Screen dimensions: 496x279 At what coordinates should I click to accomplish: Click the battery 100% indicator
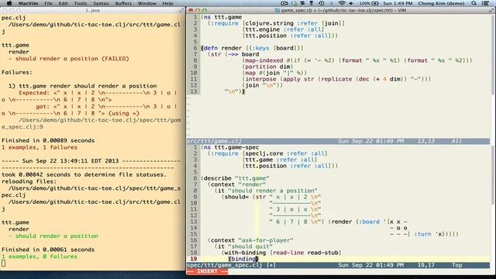click(369, 3)
